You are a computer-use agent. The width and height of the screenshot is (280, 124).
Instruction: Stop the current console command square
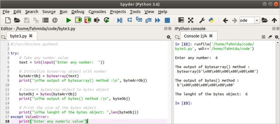[x=263, y=37]
